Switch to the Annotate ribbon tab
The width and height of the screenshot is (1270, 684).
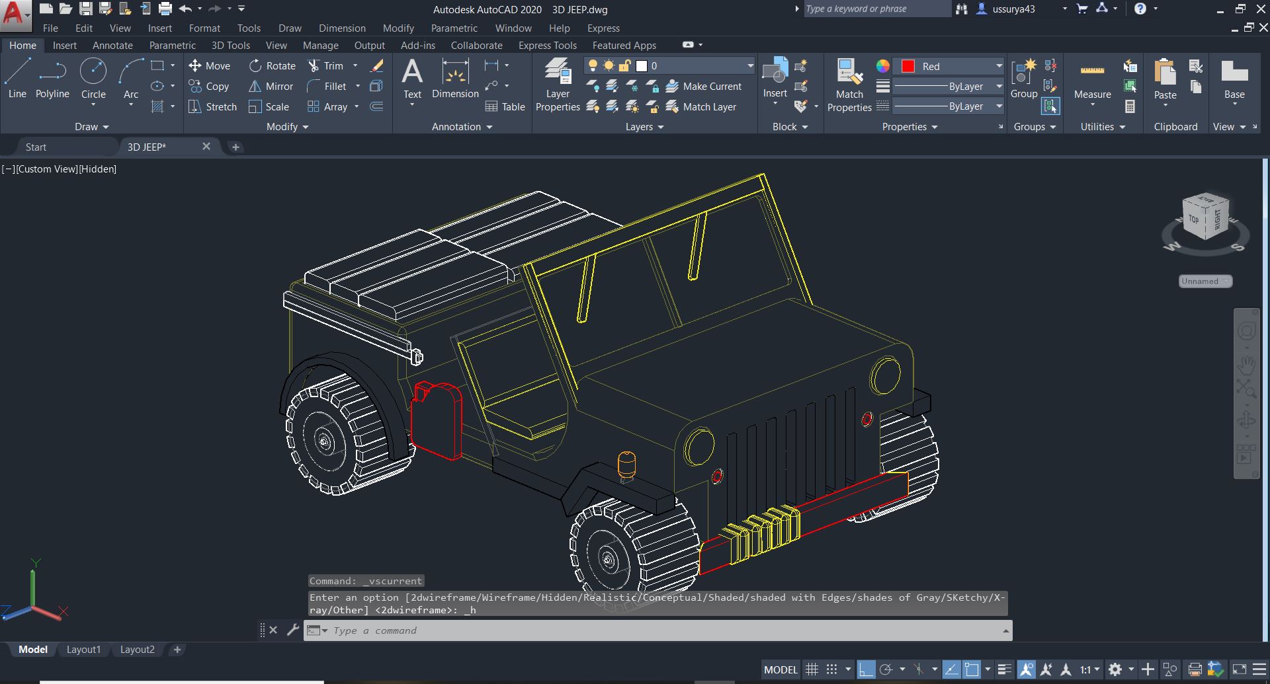click(112, 45)
